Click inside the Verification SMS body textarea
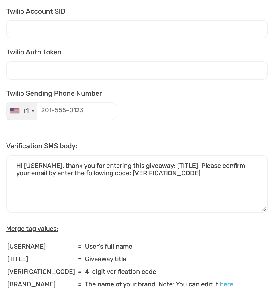 (137, 183)
